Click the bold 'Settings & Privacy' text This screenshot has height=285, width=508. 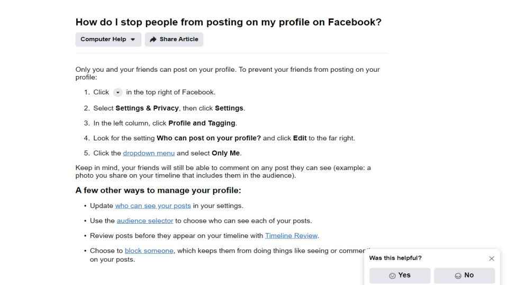click(147, 108)
